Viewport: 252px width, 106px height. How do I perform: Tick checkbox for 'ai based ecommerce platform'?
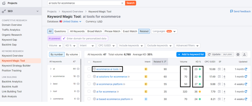click(x=89, y=99)
